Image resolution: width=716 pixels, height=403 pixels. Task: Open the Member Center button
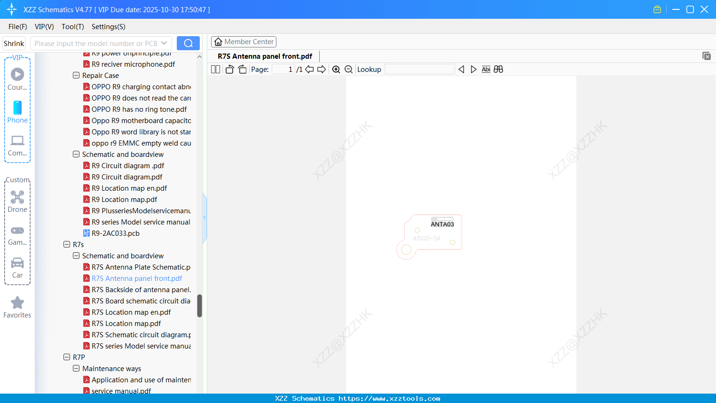tap(244, 42)
